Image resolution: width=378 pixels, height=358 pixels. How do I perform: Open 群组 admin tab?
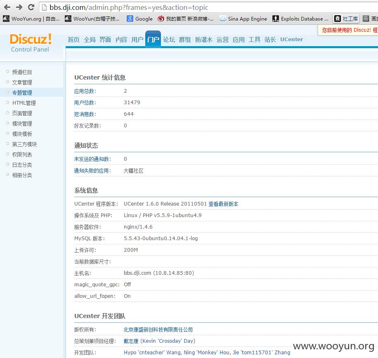click(185, 40)
